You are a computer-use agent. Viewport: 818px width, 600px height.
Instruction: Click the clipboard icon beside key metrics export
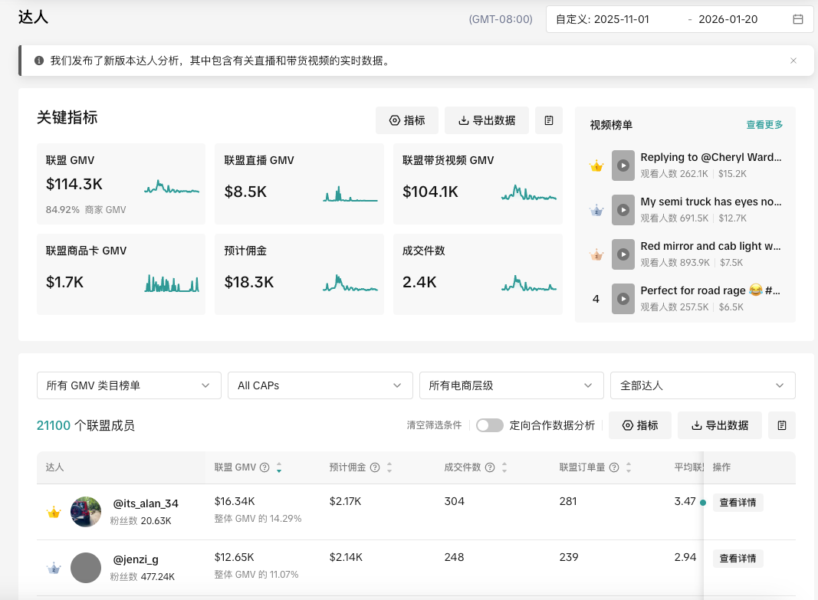[x=549, y=120]
